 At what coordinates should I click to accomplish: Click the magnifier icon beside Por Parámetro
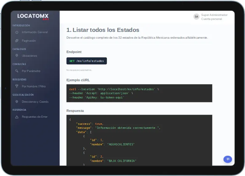click(17, 71)
